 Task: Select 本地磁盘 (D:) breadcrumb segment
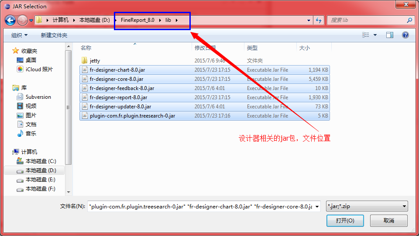tap(94, 20)
